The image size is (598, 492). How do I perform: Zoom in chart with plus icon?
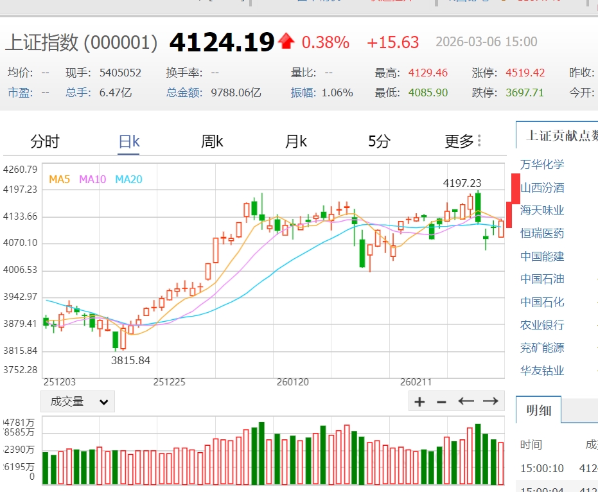(419, 401)
